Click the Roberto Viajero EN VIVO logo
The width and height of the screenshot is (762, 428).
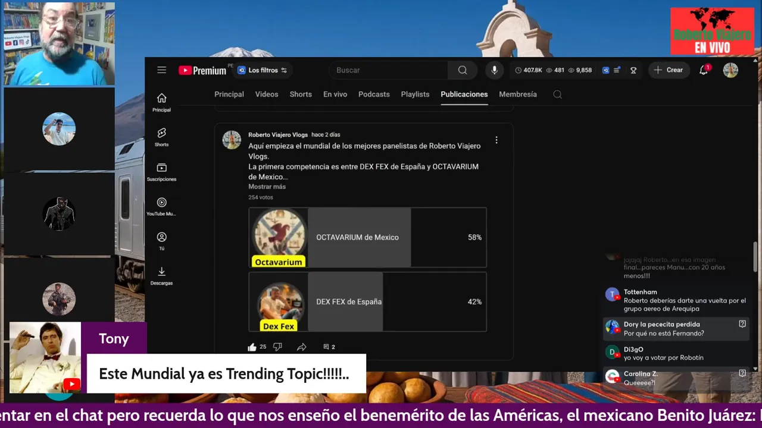click(712, 31)
